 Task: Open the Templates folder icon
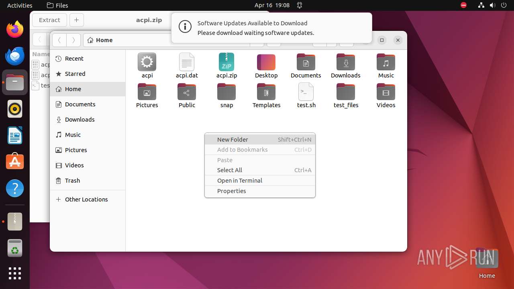tap(266, 92)
